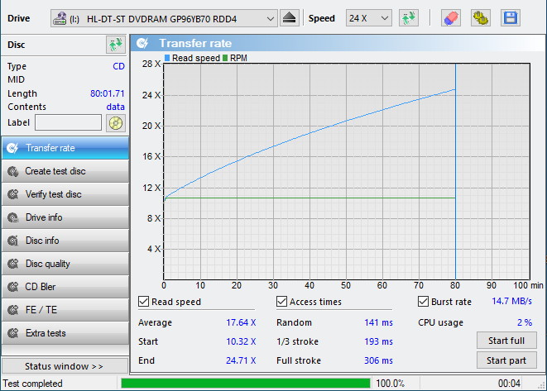Click the disc Length value 80:01.71
Image resolution: width=547 pixels, height=391 pixels.
[108, 93]
